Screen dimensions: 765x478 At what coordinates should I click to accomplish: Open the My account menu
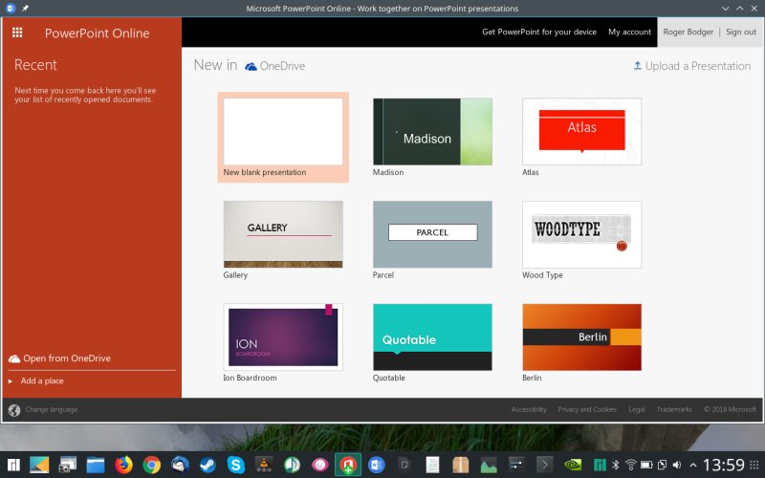[x=629, y=33]
